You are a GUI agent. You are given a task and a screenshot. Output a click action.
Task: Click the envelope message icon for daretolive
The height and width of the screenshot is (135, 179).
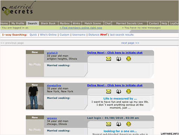click(108, 92)
